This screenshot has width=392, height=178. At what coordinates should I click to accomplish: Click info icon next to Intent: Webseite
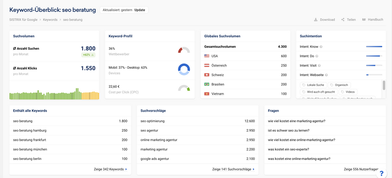pyautogui.click(x=326, y=75)
